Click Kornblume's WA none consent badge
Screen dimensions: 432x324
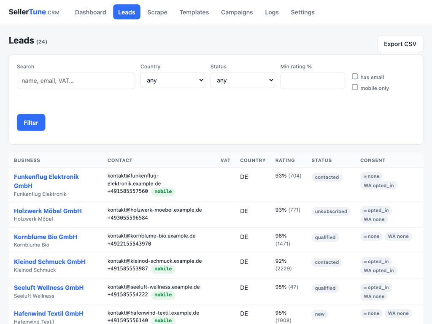pos(398,236)
